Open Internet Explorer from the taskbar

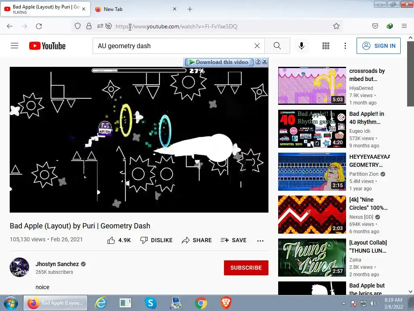point(101,303)
